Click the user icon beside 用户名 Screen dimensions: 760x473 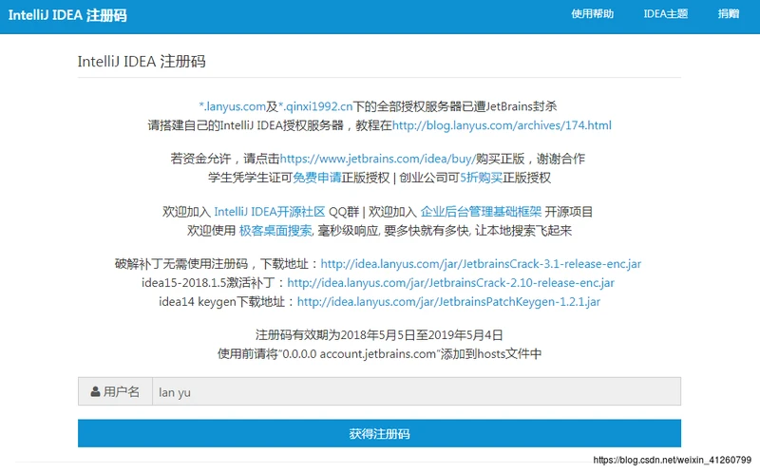point(95,392)
